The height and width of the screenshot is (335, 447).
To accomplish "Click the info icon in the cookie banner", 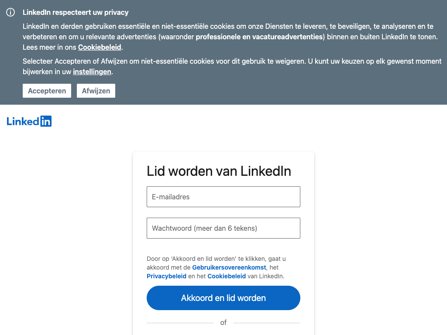I will click(x=10, y=13).
